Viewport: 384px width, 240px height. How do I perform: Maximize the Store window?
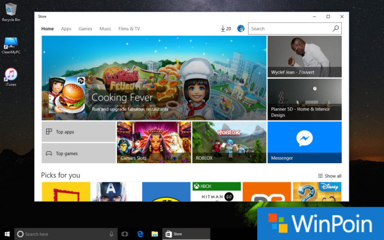pos(328,17)
